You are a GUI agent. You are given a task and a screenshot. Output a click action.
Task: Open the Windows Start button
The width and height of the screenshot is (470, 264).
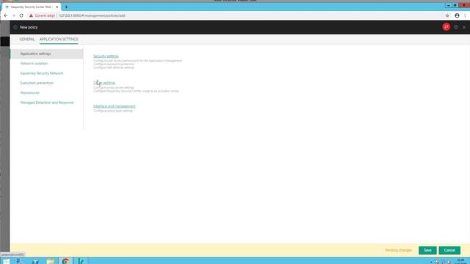coord(6,261)
